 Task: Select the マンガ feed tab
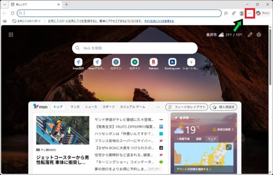[75, 107]
